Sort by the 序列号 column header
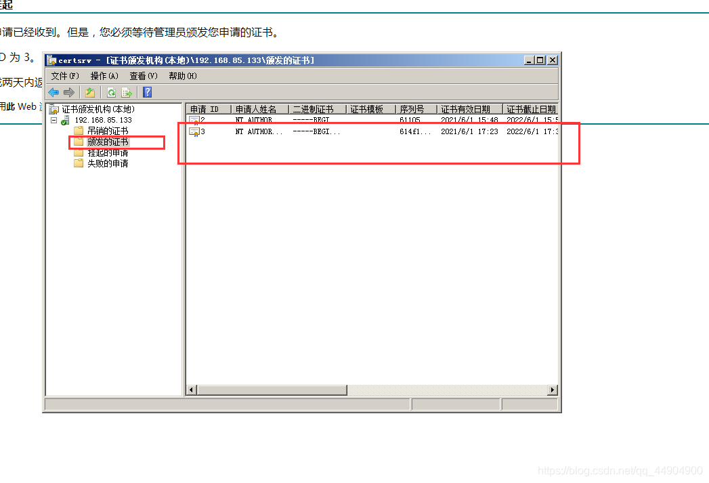 [x=416, y=109]
